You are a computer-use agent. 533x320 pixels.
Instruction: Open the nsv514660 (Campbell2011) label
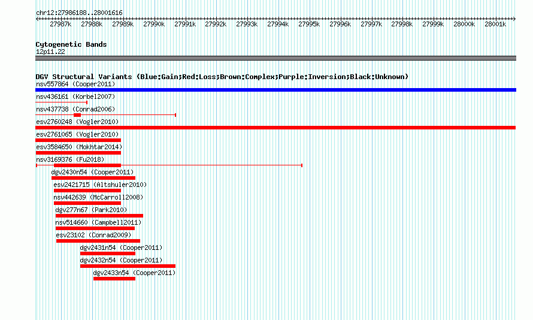point(98,222)
